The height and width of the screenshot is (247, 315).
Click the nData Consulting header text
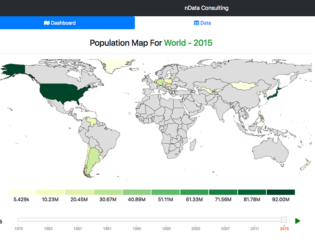coord(206,8)
